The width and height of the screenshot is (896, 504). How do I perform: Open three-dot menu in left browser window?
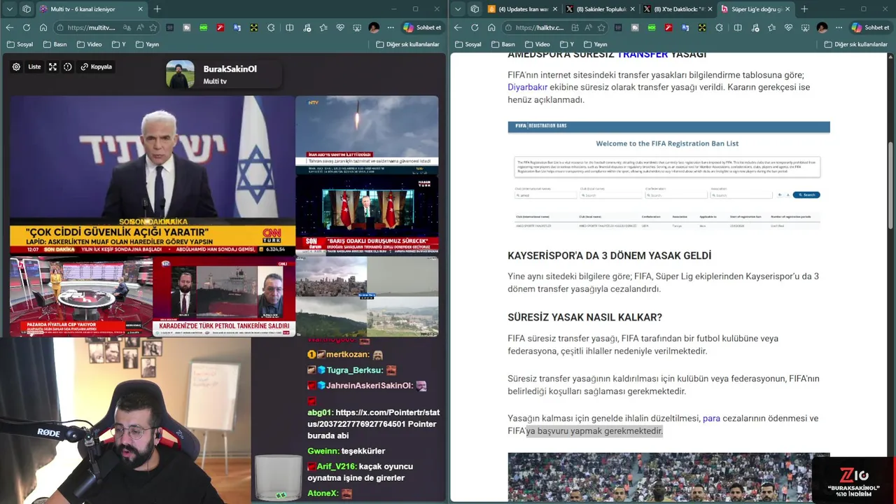point(390,27)
